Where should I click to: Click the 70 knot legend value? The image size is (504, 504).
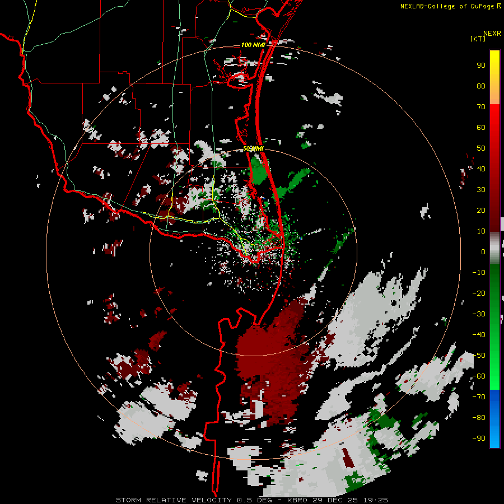(x=481, y=107)
